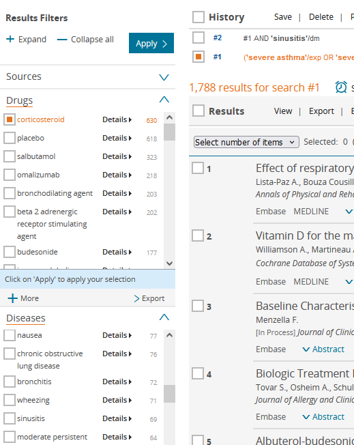Check the placebo drug filter
This screenshot has height=445, width=354.
(10, 138)
